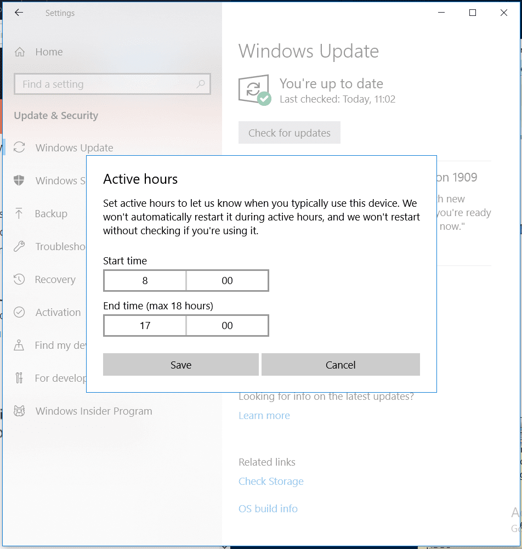522x549 pixels.
Task: Click the Update & Security heading
Action: coord(56,116)
